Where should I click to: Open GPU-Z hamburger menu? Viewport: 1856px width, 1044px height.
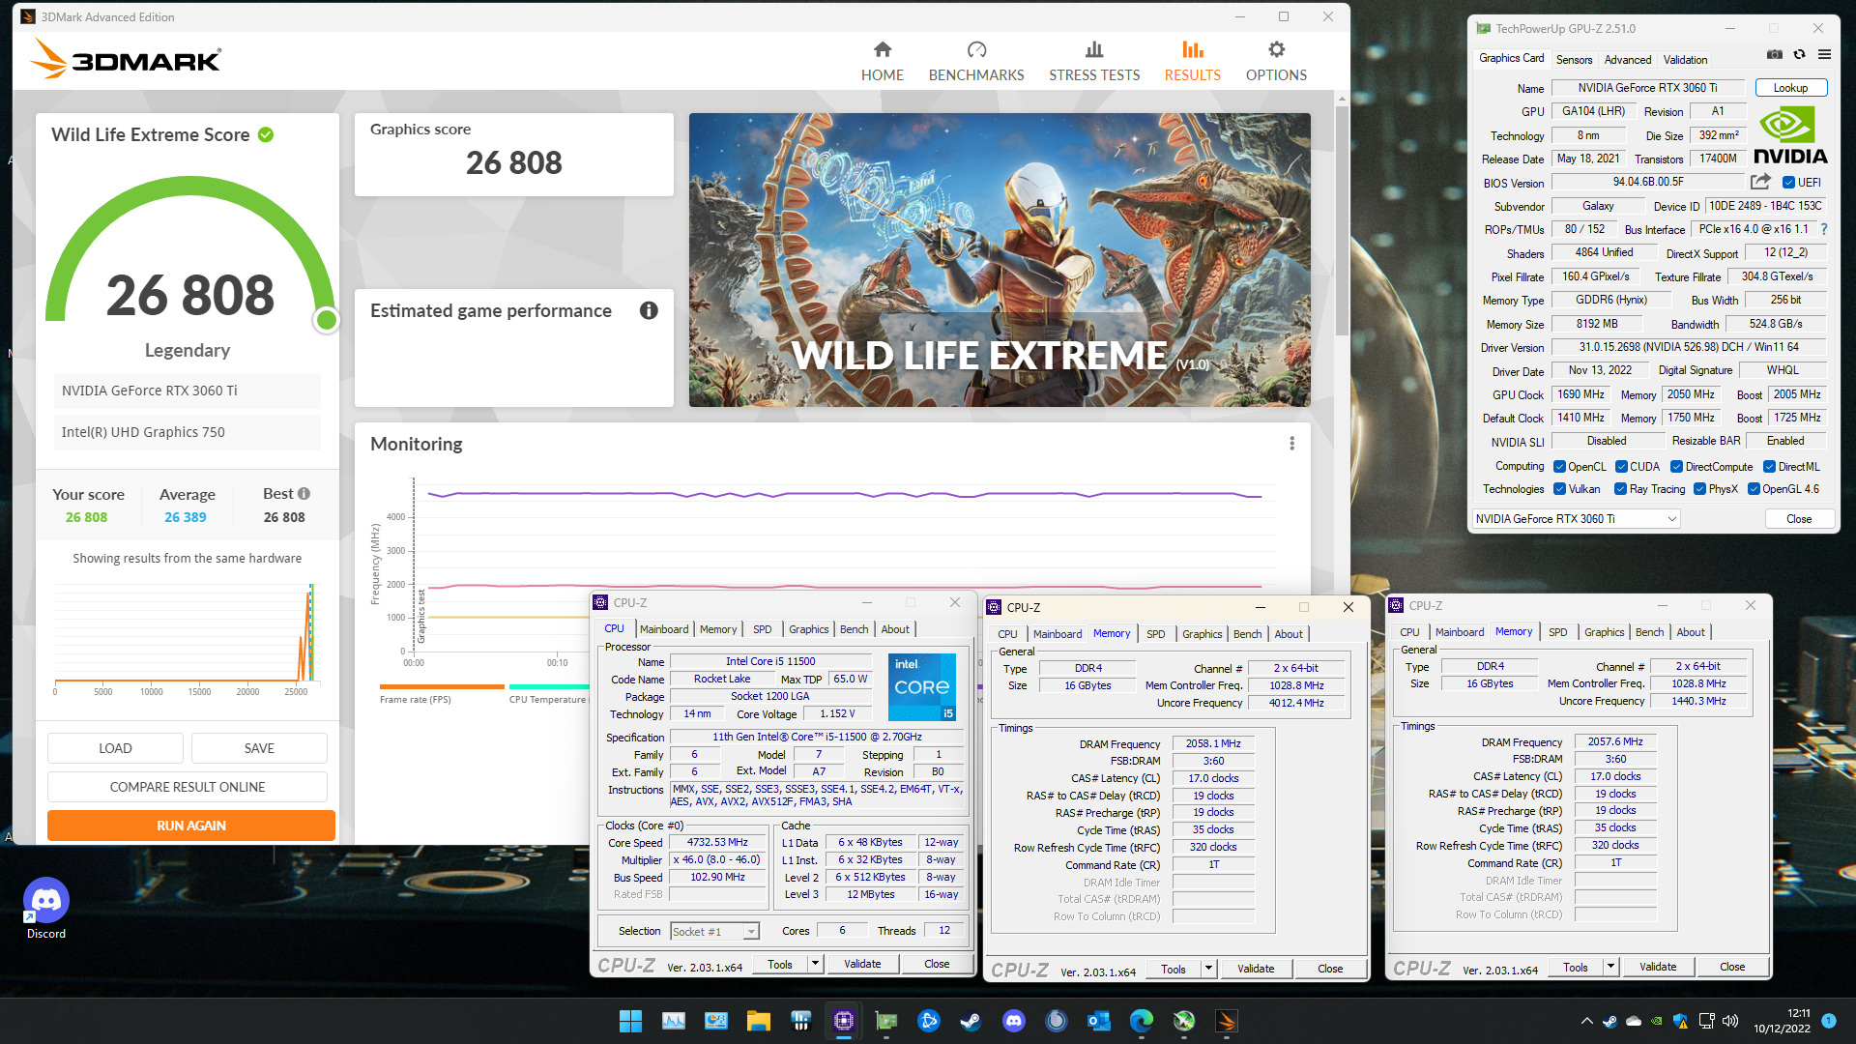1824,54
